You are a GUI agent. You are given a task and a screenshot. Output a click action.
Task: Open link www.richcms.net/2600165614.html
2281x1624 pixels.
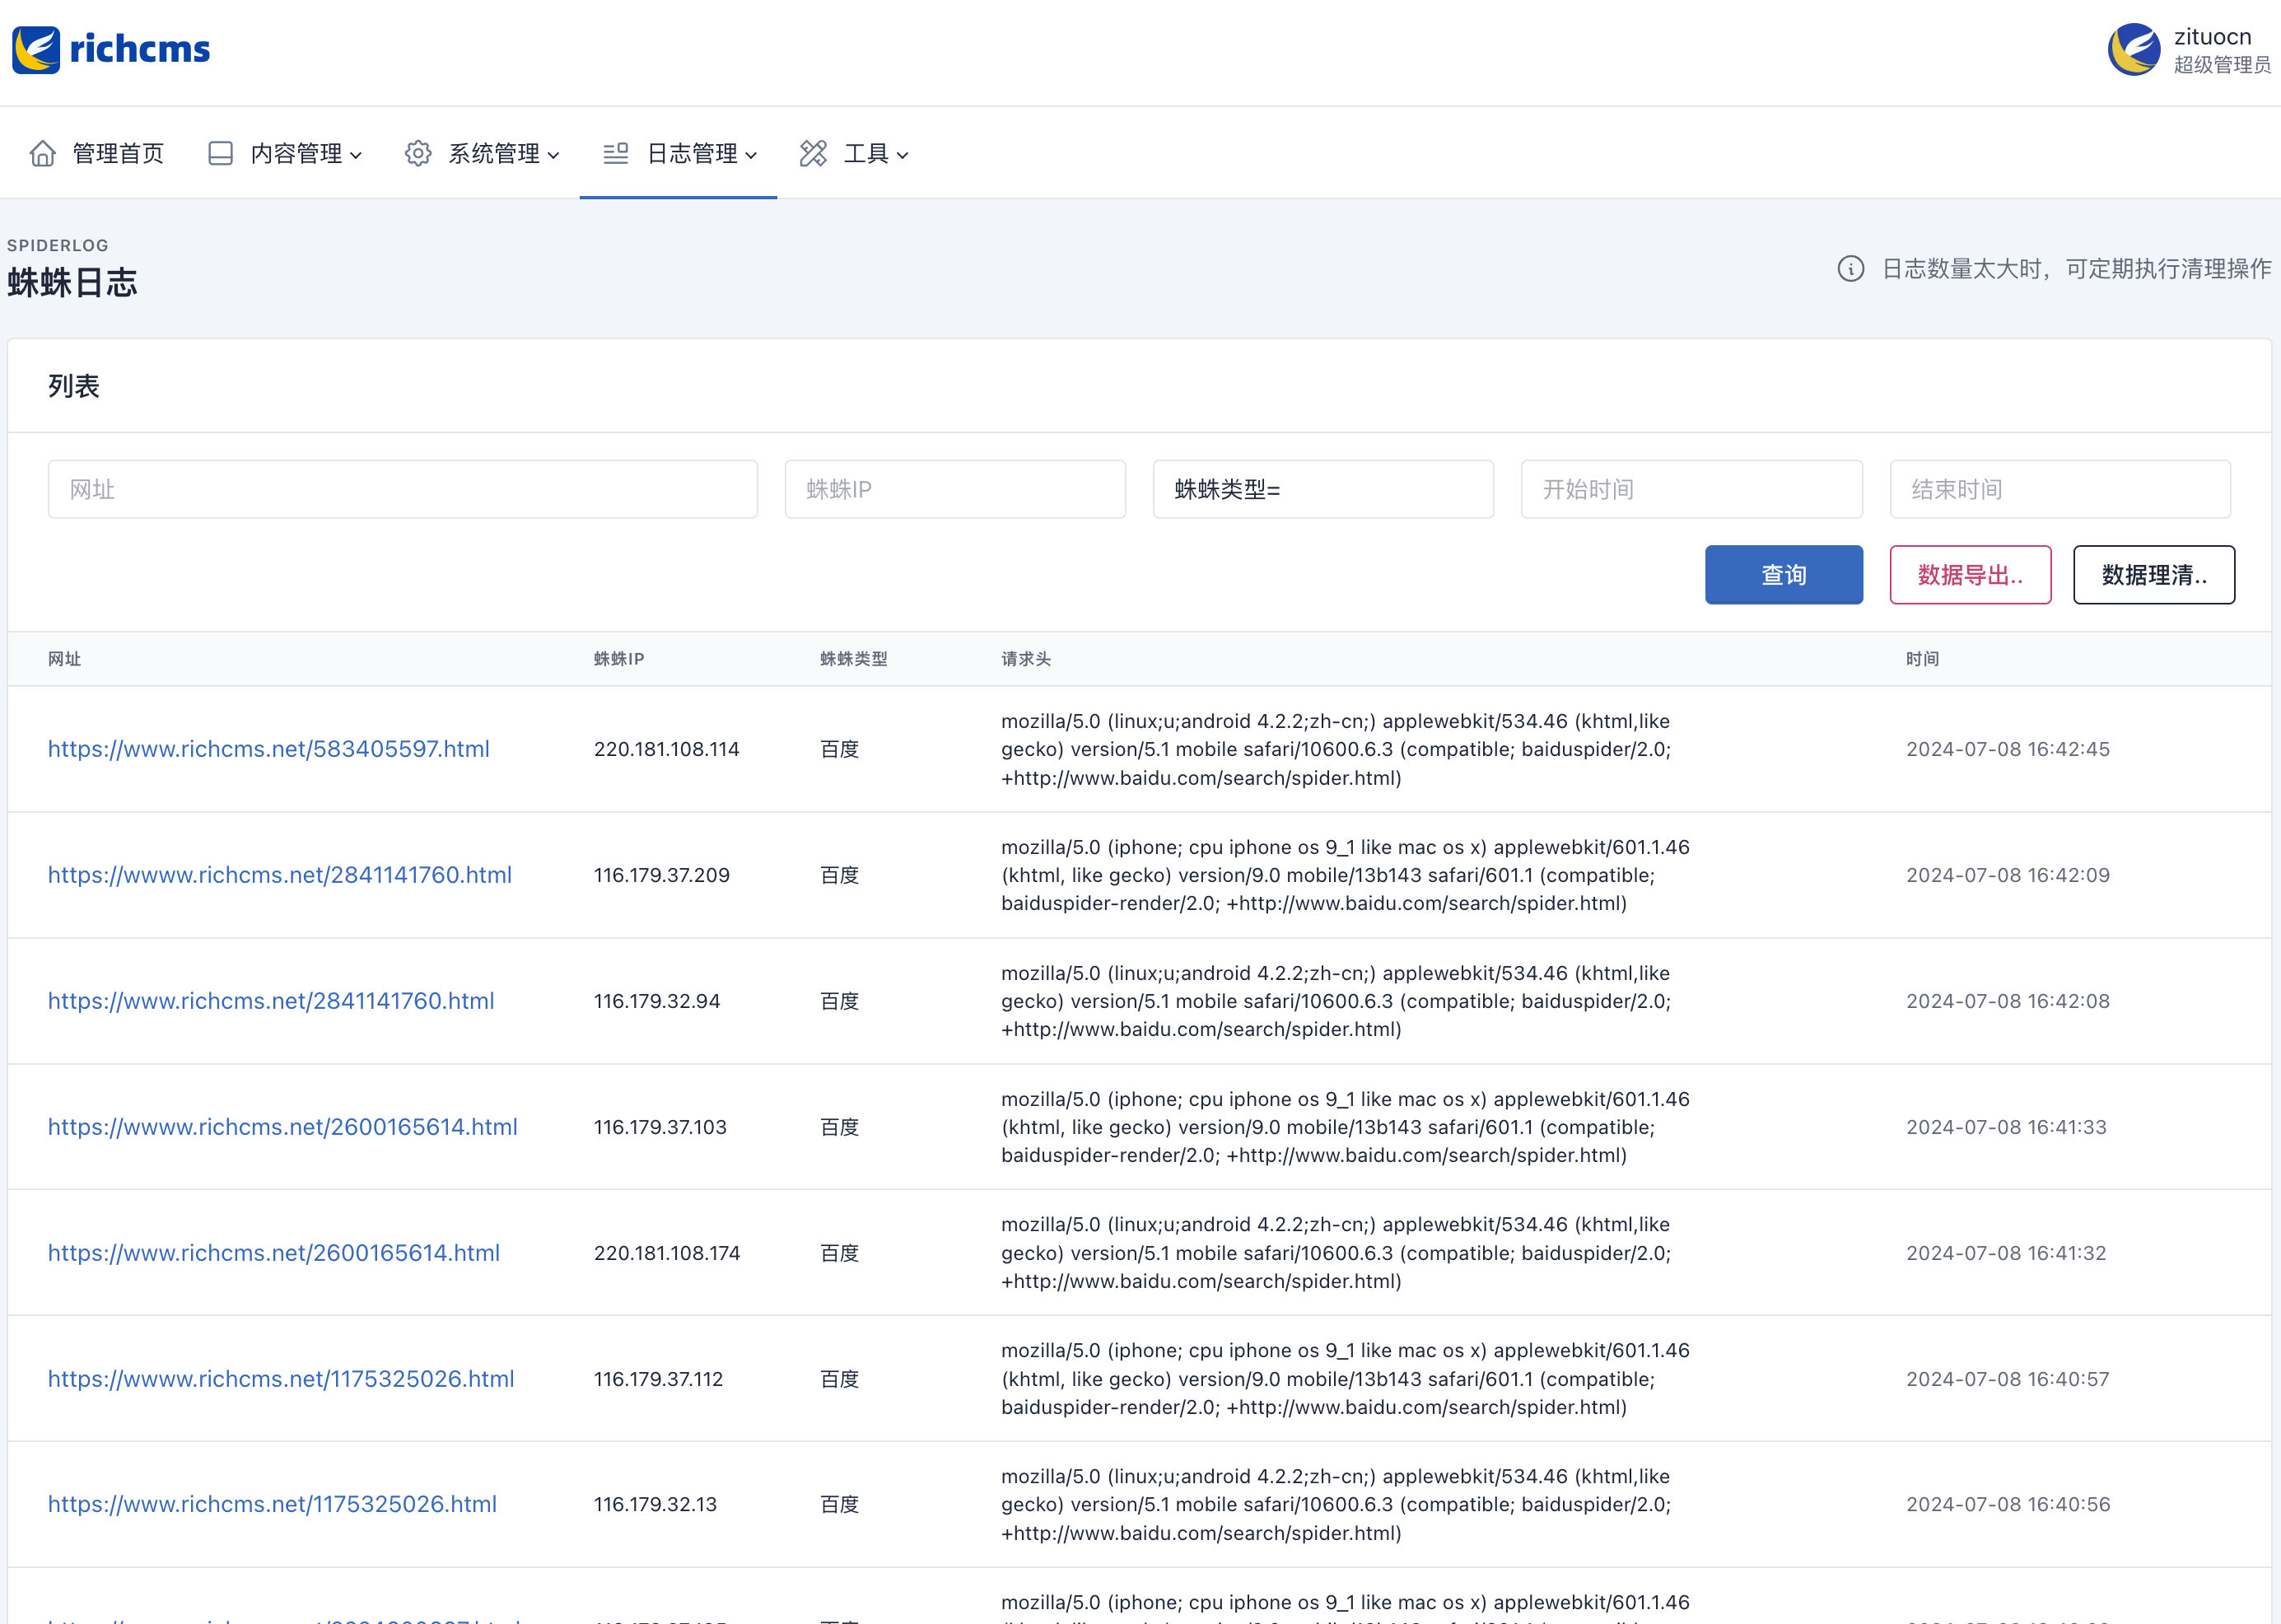click(x=274, y=1253)
